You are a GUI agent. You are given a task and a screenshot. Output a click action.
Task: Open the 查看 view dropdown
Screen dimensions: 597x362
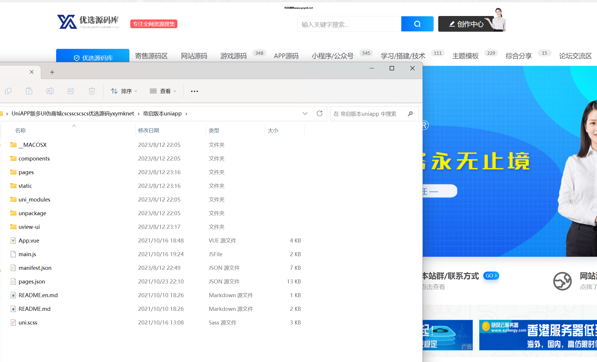tap(163, 91)
